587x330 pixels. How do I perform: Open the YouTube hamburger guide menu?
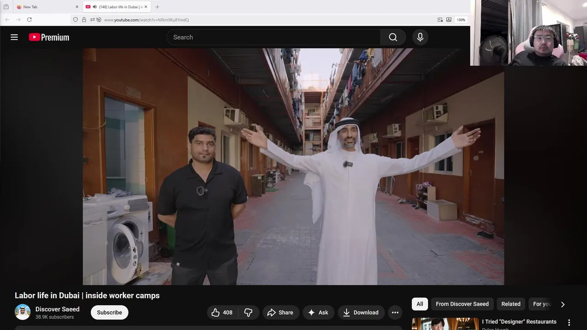[14, 37]
